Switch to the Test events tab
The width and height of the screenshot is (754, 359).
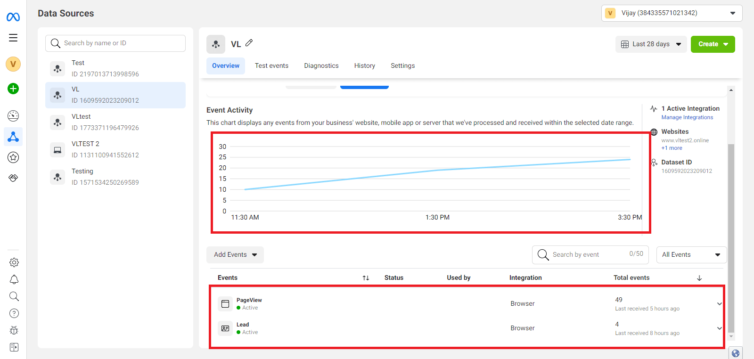point(271,66)
